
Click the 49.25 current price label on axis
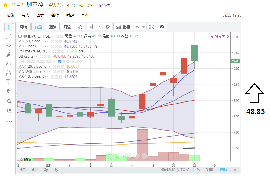[235, 61]
